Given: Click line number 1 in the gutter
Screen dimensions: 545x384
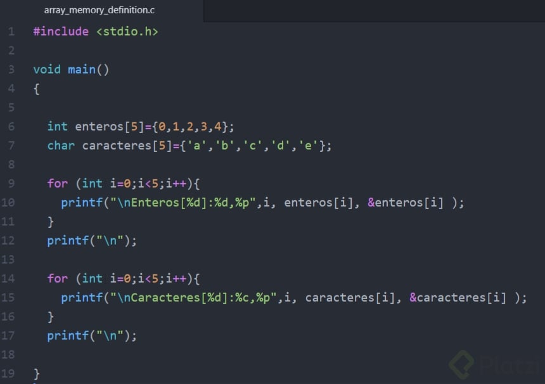Looking at the screenshot, I should (x=11, y=31).
